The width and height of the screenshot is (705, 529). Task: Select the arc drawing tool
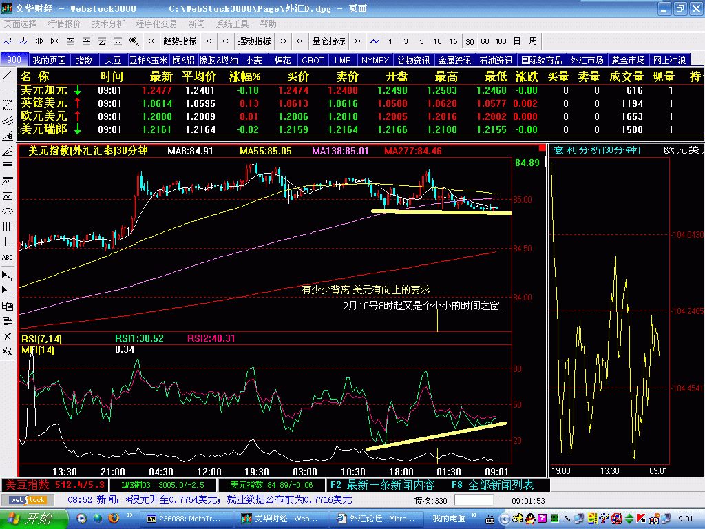point(8,211)
